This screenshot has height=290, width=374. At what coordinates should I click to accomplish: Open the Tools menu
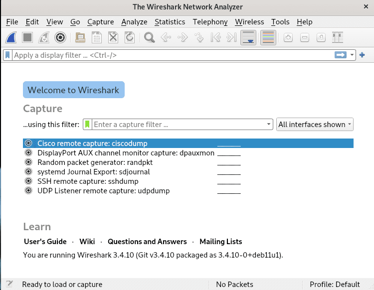(280, 22)
